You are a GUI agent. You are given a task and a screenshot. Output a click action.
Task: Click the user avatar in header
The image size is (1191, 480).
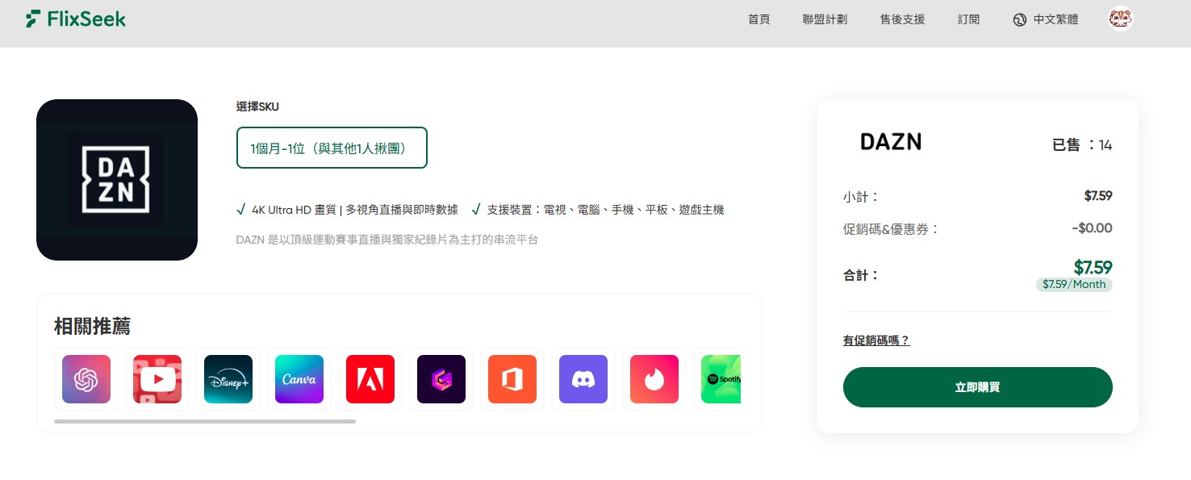point(1121,19)
